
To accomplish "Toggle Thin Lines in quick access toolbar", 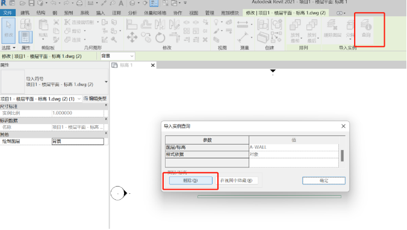I will pos(154,3).
